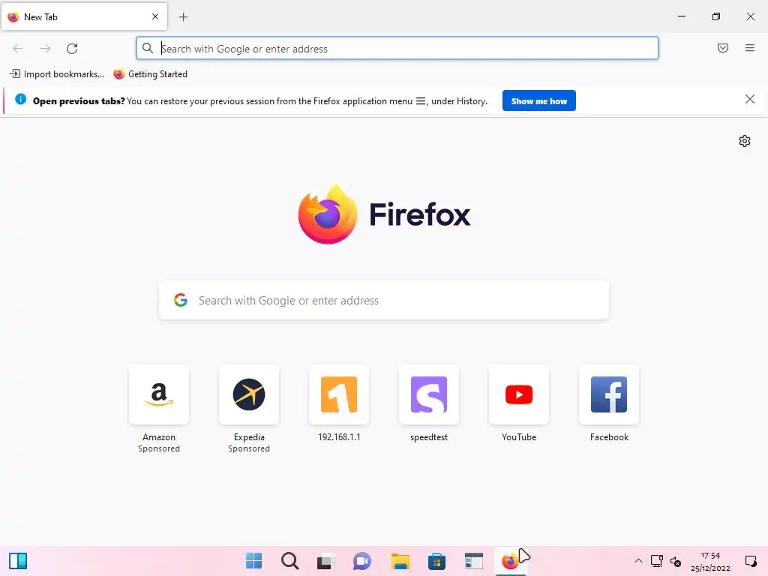Click the center Google search box
768x576 pixels.
coord(383,300)
